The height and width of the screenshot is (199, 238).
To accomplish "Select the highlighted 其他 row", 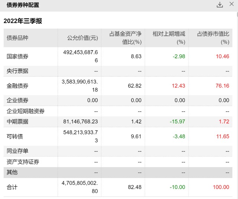I will 118,173.
